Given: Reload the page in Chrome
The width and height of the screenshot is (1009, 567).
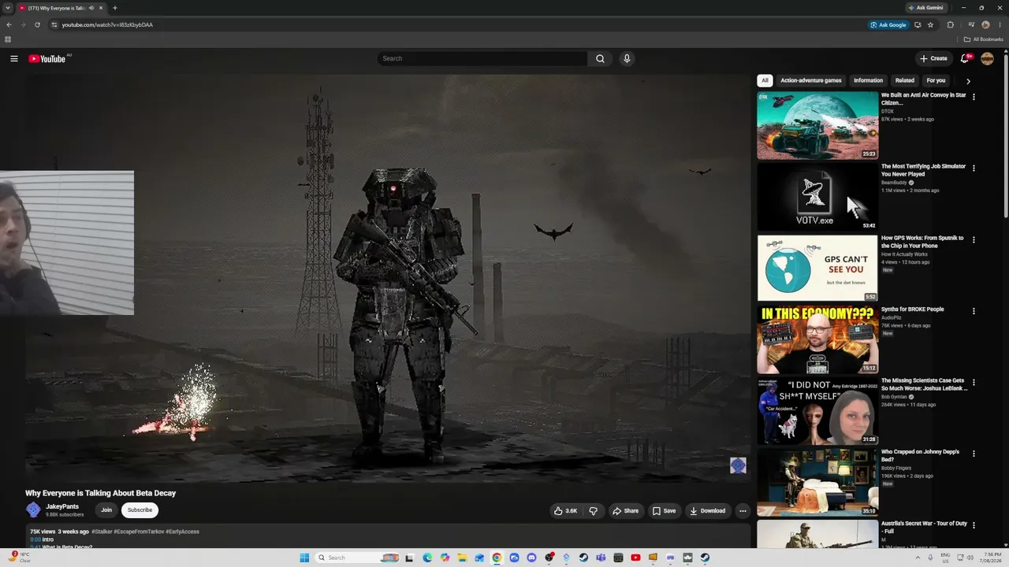Looking at the screenshot, I should coord(37,24).
